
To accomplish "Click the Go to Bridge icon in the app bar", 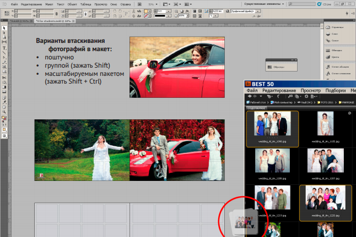I will (139, 4).
